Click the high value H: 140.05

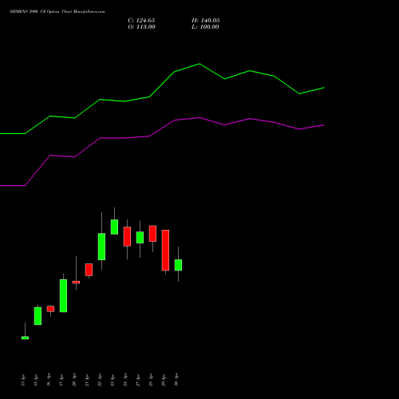click(206, 21)
